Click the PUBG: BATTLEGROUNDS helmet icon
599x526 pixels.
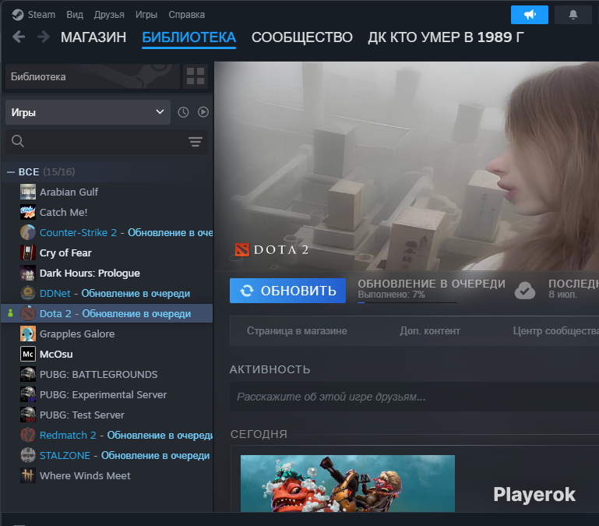[28, 374]
